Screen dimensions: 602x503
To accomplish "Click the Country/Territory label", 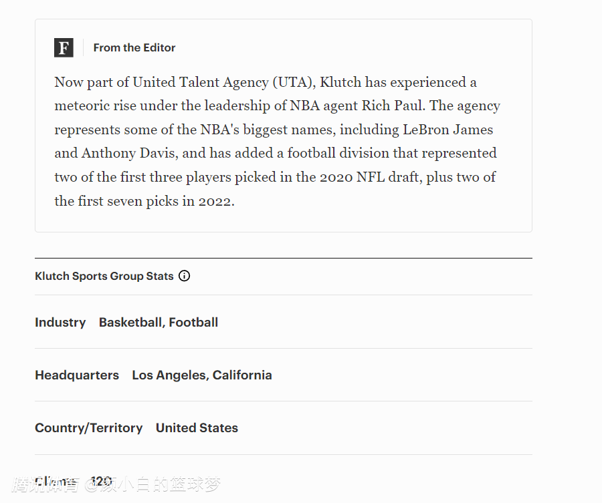I will click(89, 428).
